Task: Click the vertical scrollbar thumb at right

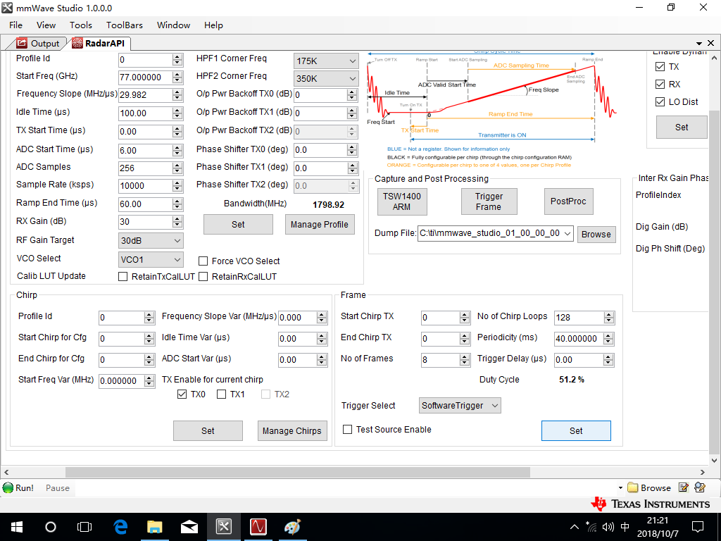Action: pyautogui.click(x=714, y=280)
